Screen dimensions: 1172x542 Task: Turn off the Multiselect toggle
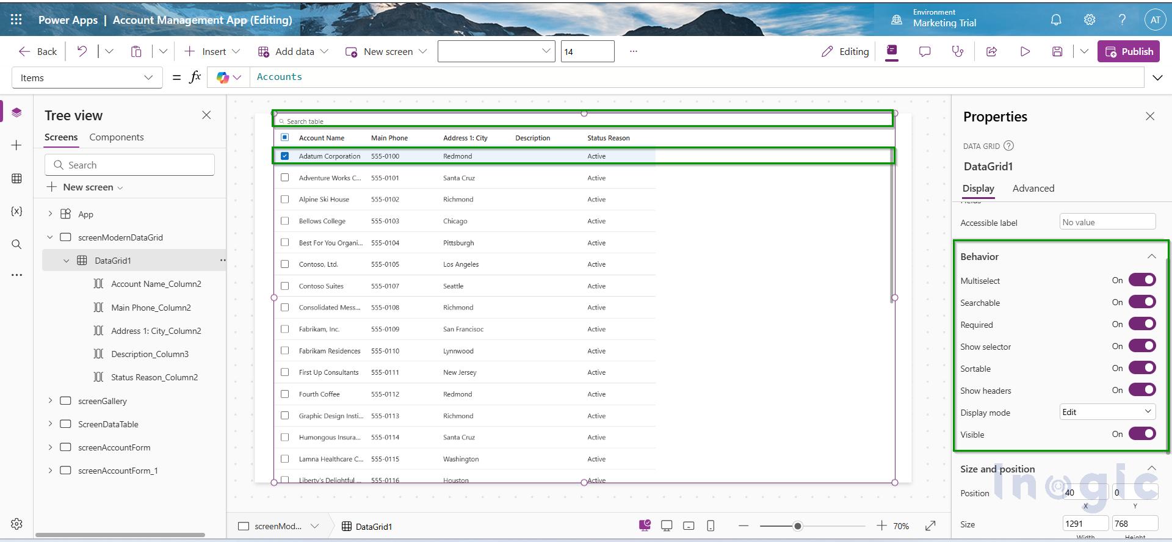point(1142,280)
